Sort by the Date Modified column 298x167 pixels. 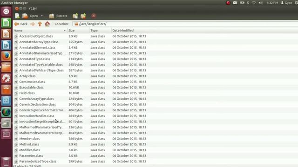pyautogui.click(x=123, y=31)
